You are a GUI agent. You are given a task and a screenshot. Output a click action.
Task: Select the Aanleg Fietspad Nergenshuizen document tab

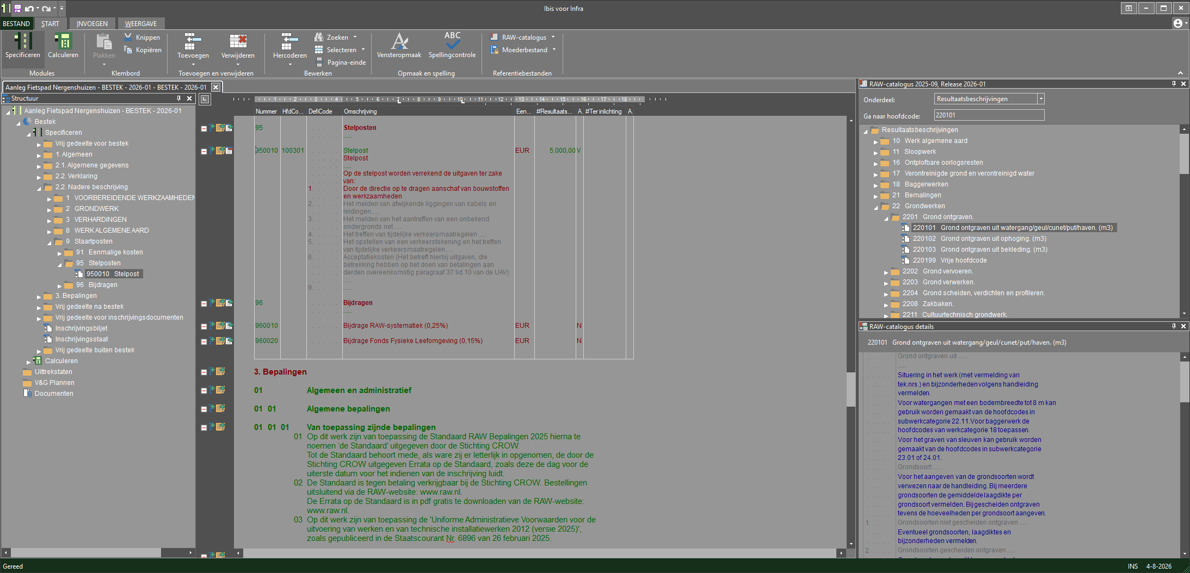pos(106,87)
